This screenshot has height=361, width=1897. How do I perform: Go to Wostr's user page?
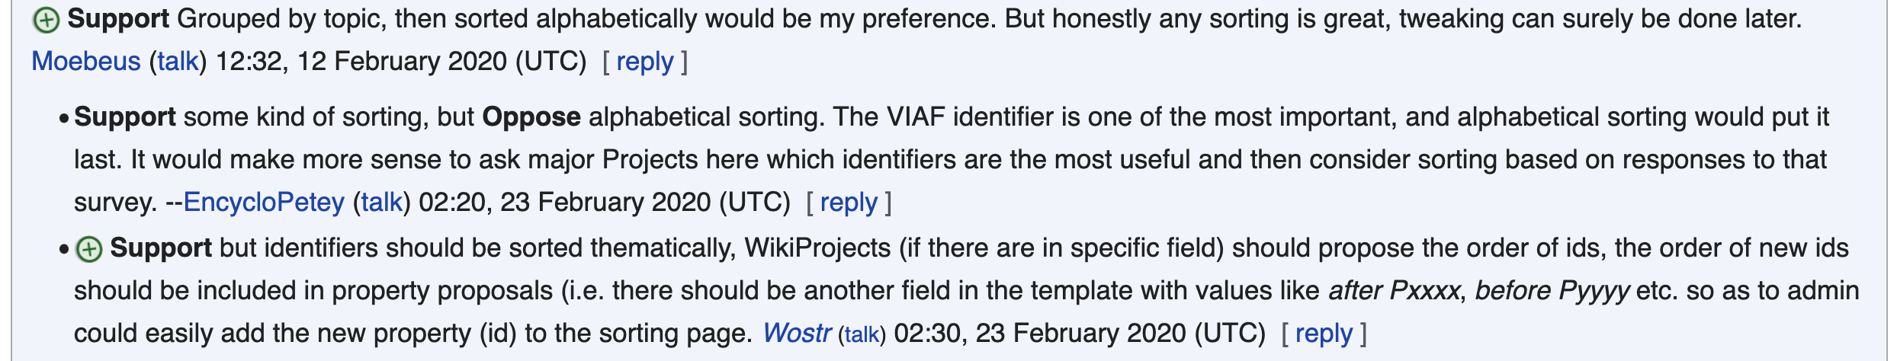click(x=796, y=333)
